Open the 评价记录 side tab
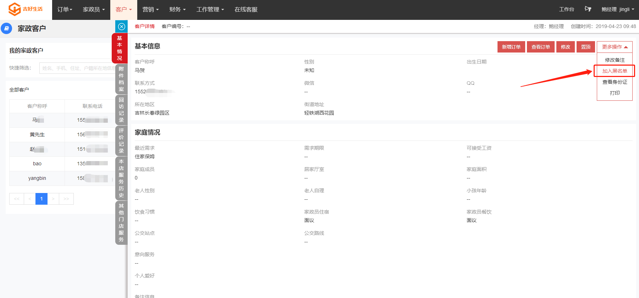Screen dimensions: 639x298 tap(121, 140)
